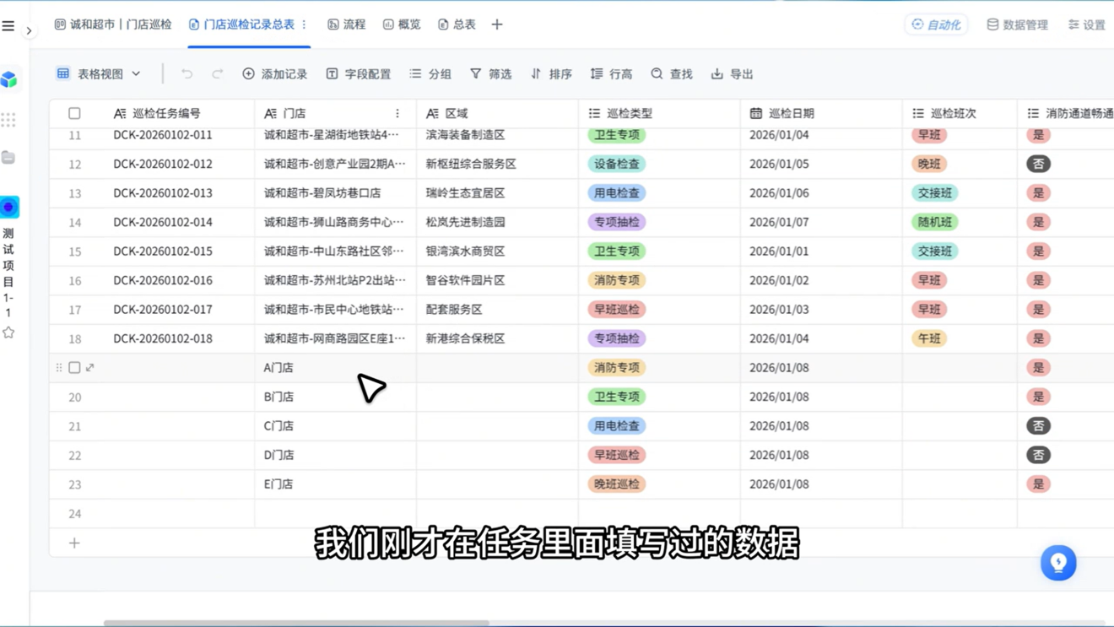The height and width of the screenshot is (627, 1114).
Task: Expand sidebar with the chevron arrow
Action: click(29, 31)
